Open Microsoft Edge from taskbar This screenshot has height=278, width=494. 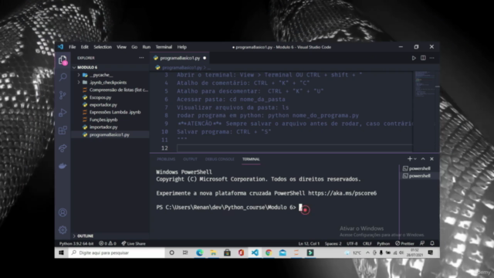click(199, 253)
